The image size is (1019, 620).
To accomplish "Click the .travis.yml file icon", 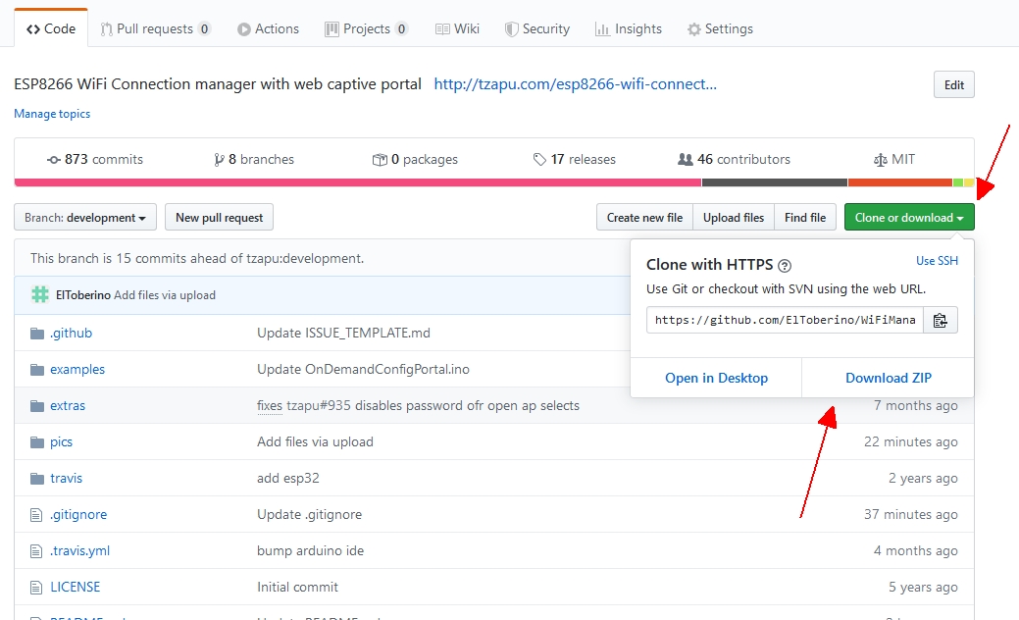I will click(x=35, y=551).
